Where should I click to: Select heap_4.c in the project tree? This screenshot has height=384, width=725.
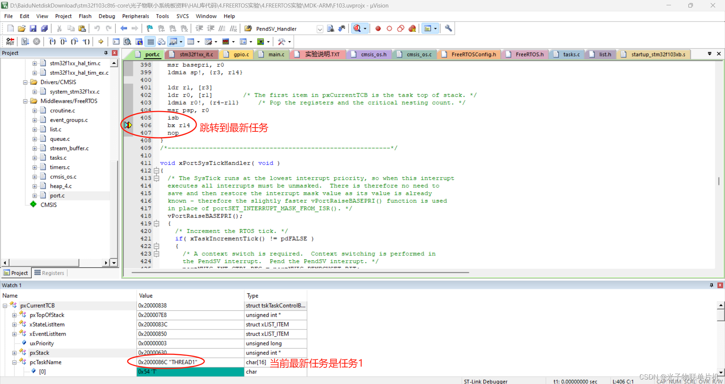pyautogui.click(x=61, y=186)
